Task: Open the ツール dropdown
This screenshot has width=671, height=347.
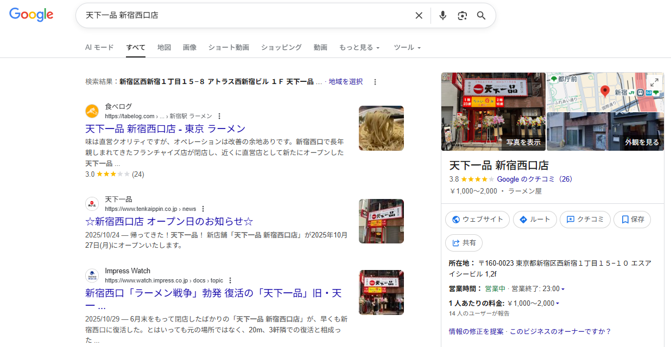Action: click(407, 48)
